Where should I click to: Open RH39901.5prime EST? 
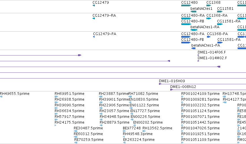pyautogui.click(x=114, y=99)
